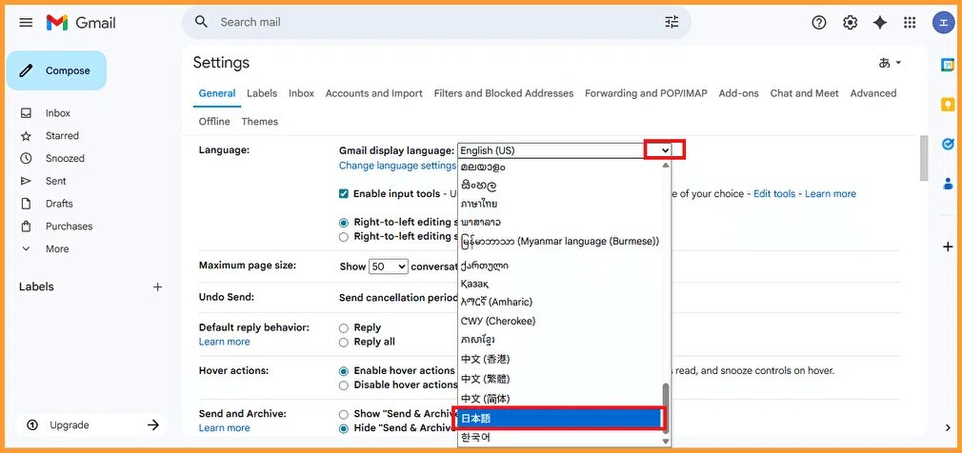Open the Support help icon
The image size is (962, 453).
click(819, 23)
